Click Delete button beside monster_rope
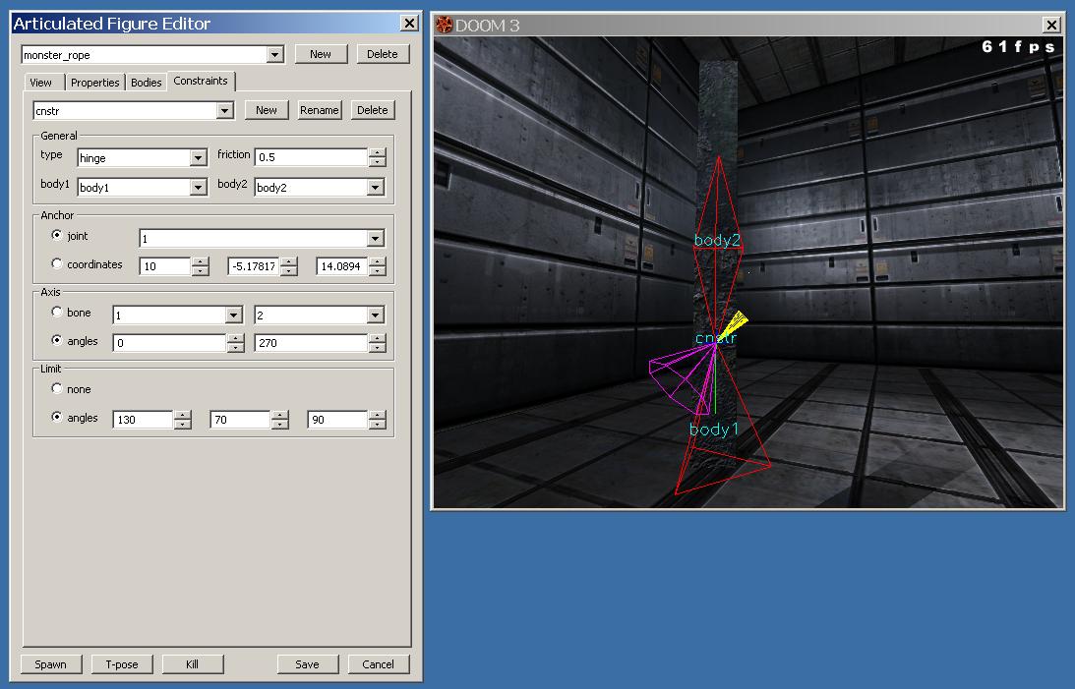The width and height of the screenshot is (1075, 689). click(382, 54)
